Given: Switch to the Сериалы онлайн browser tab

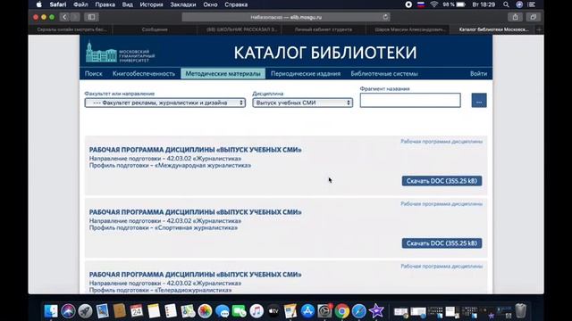Looking at the screenshot, I should pos(71,29).
